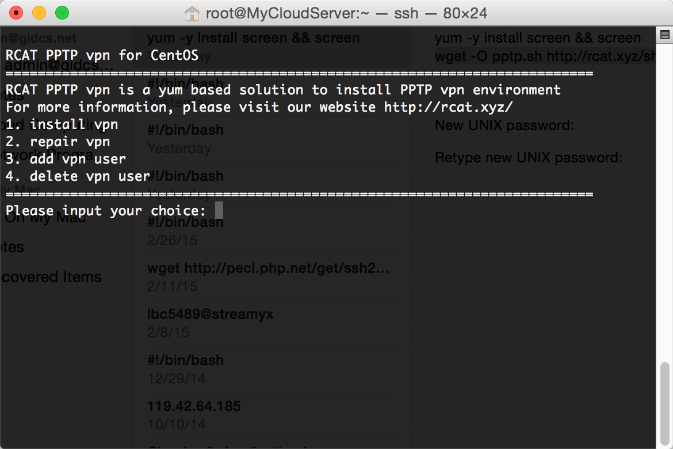673x449 pixels.
Task: Click the "1. install vpn" option line
Action: click(62, 124)
